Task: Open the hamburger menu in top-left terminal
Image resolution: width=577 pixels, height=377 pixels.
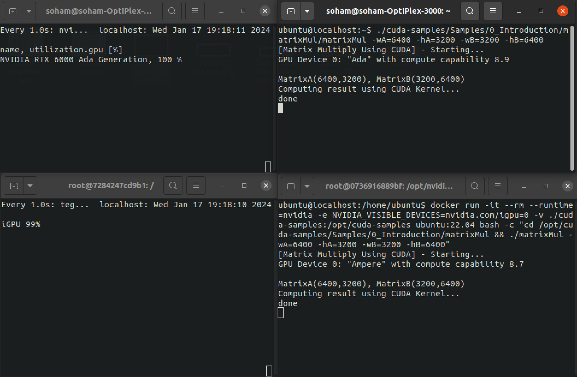Action: click(195, 11)
